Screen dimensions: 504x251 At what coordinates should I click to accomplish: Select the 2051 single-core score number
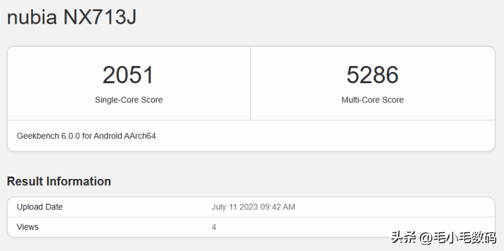coord(128,75)
